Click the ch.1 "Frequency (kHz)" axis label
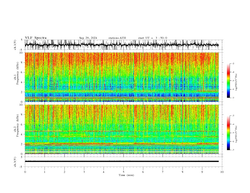The height and width of the screenshot is (193, 250). point(17,73)
